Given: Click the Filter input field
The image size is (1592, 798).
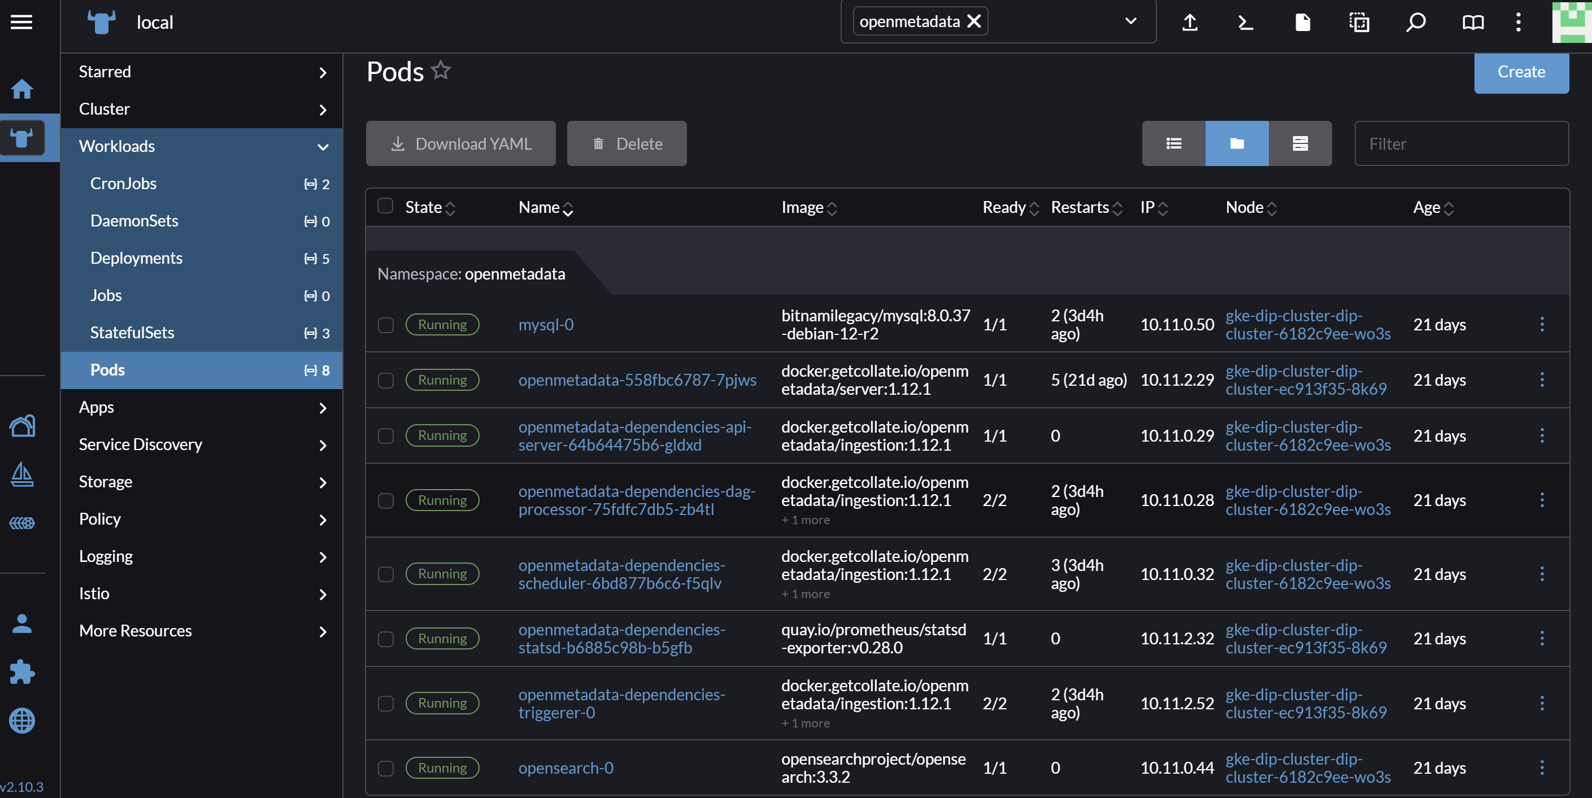Looking at the screenshot, I should pyautogui.click(x=1461, y=143).
